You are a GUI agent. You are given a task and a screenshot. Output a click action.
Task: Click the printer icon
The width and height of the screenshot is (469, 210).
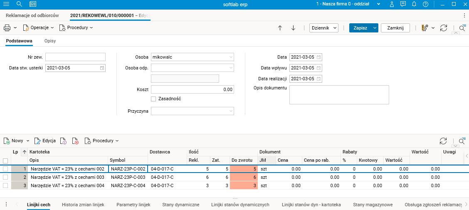[7, 28]
